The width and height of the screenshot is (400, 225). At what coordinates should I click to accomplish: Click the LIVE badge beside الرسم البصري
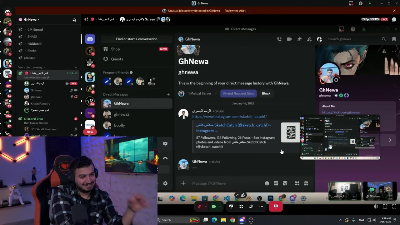[x=73, y=83]
